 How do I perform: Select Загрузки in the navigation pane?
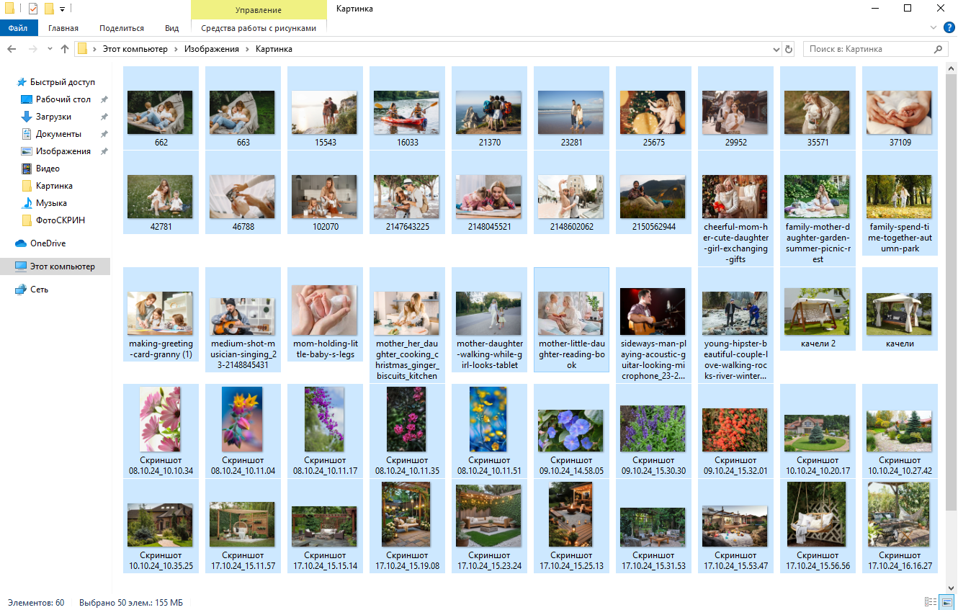[x=53, y=117]
